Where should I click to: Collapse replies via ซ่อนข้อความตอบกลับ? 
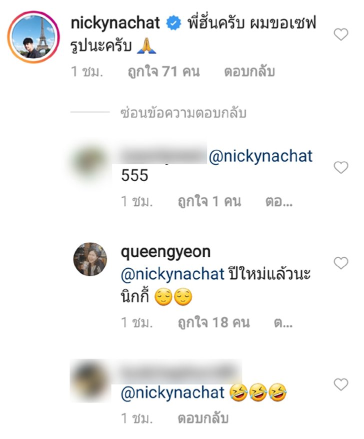coord(183,113)
